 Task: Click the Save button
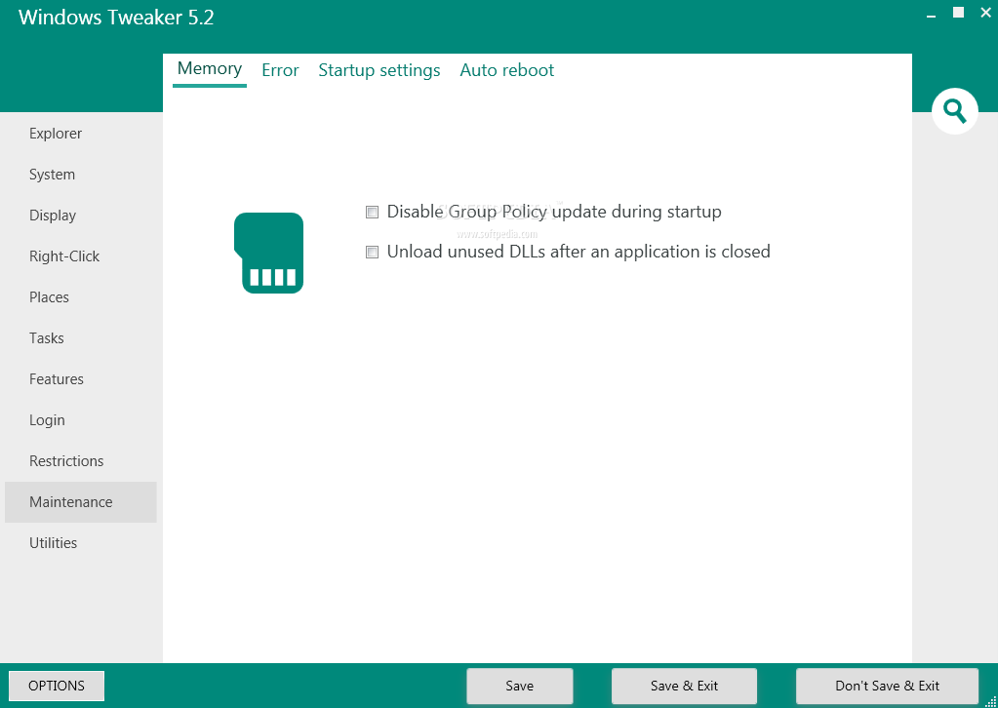point(519,686)
